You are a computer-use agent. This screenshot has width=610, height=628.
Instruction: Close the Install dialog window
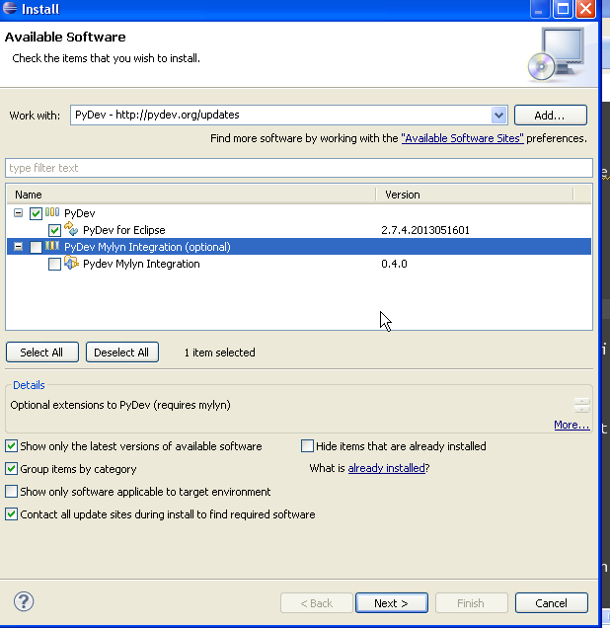tap(585, 9)
